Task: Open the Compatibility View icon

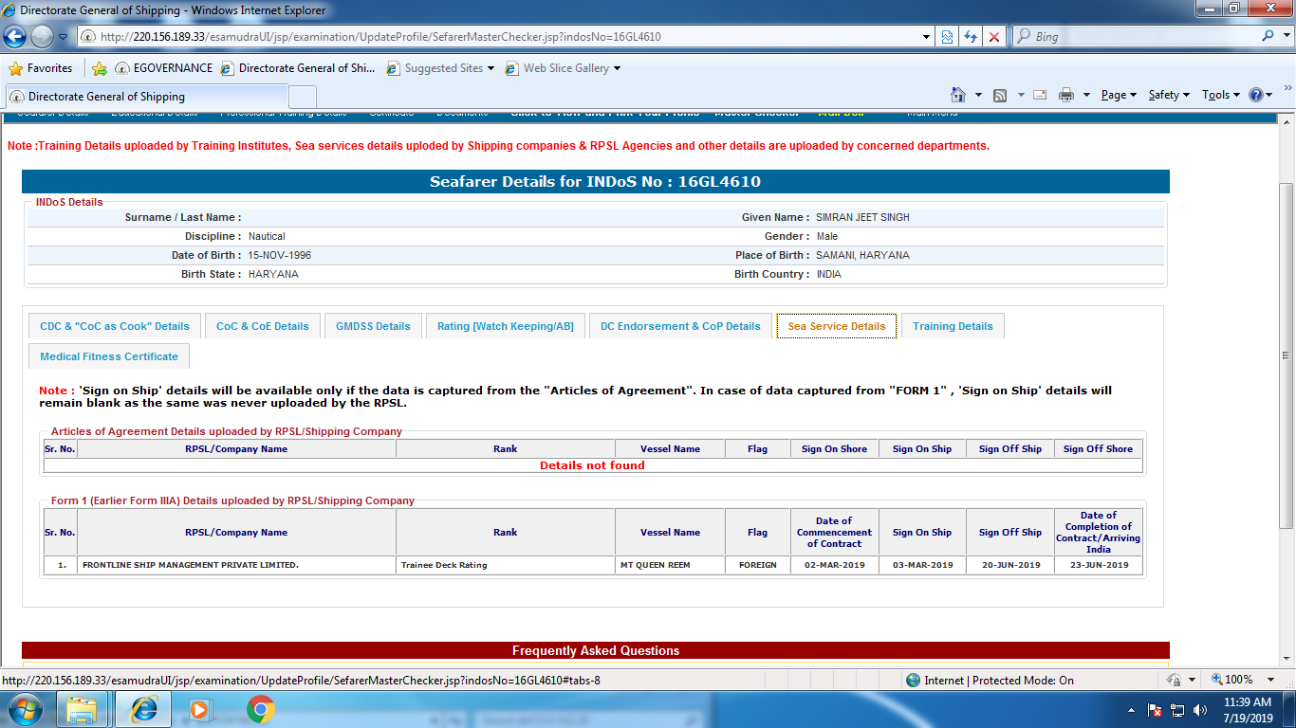Action: pos(946,37)
